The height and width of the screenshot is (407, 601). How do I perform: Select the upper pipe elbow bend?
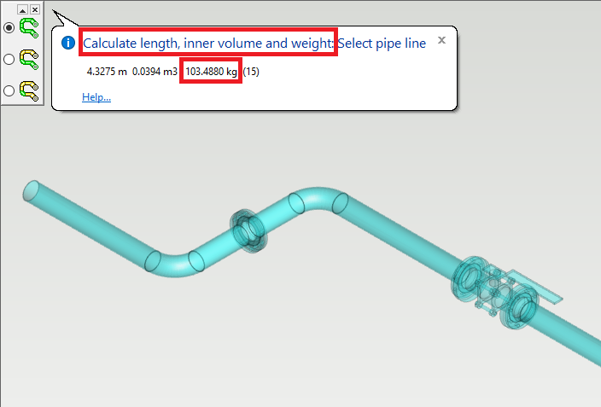click(318, 200)
